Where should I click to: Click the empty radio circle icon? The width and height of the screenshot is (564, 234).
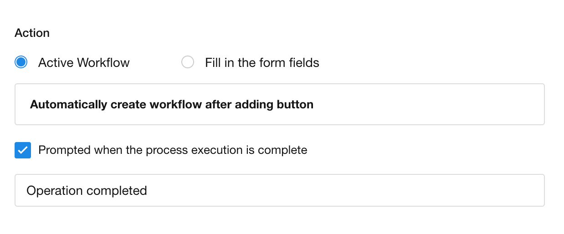pyautogui.click(x=188, y=62)
